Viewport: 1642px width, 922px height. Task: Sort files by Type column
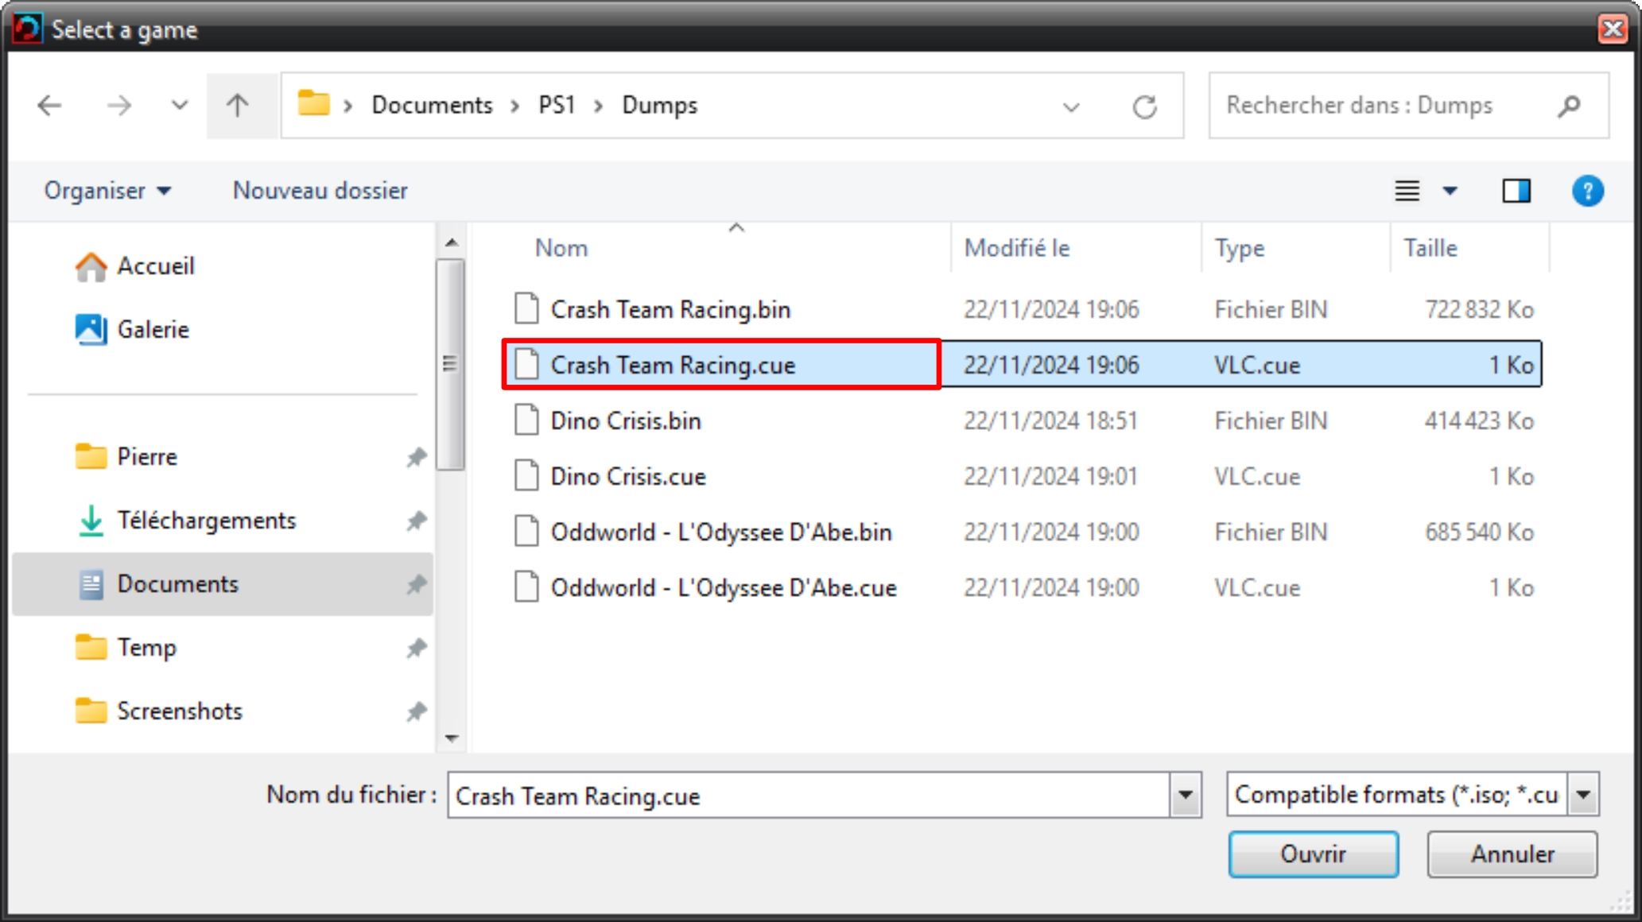[x=1239, y=248]
